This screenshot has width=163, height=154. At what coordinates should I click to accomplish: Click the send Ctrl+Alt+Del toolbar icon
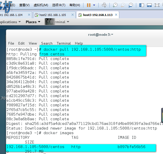tap(104, 5)
